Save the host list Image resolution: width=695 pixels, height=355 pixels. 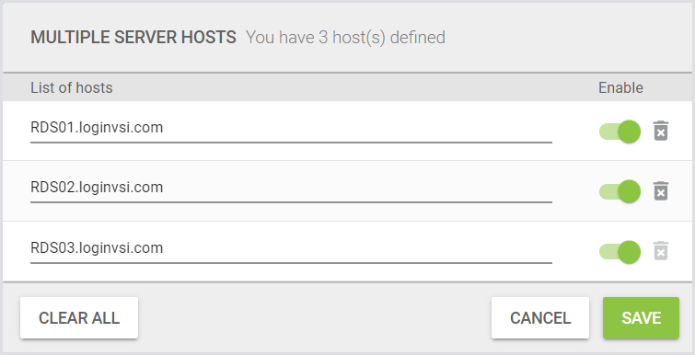pyautogui.click(x=641, y=318)
